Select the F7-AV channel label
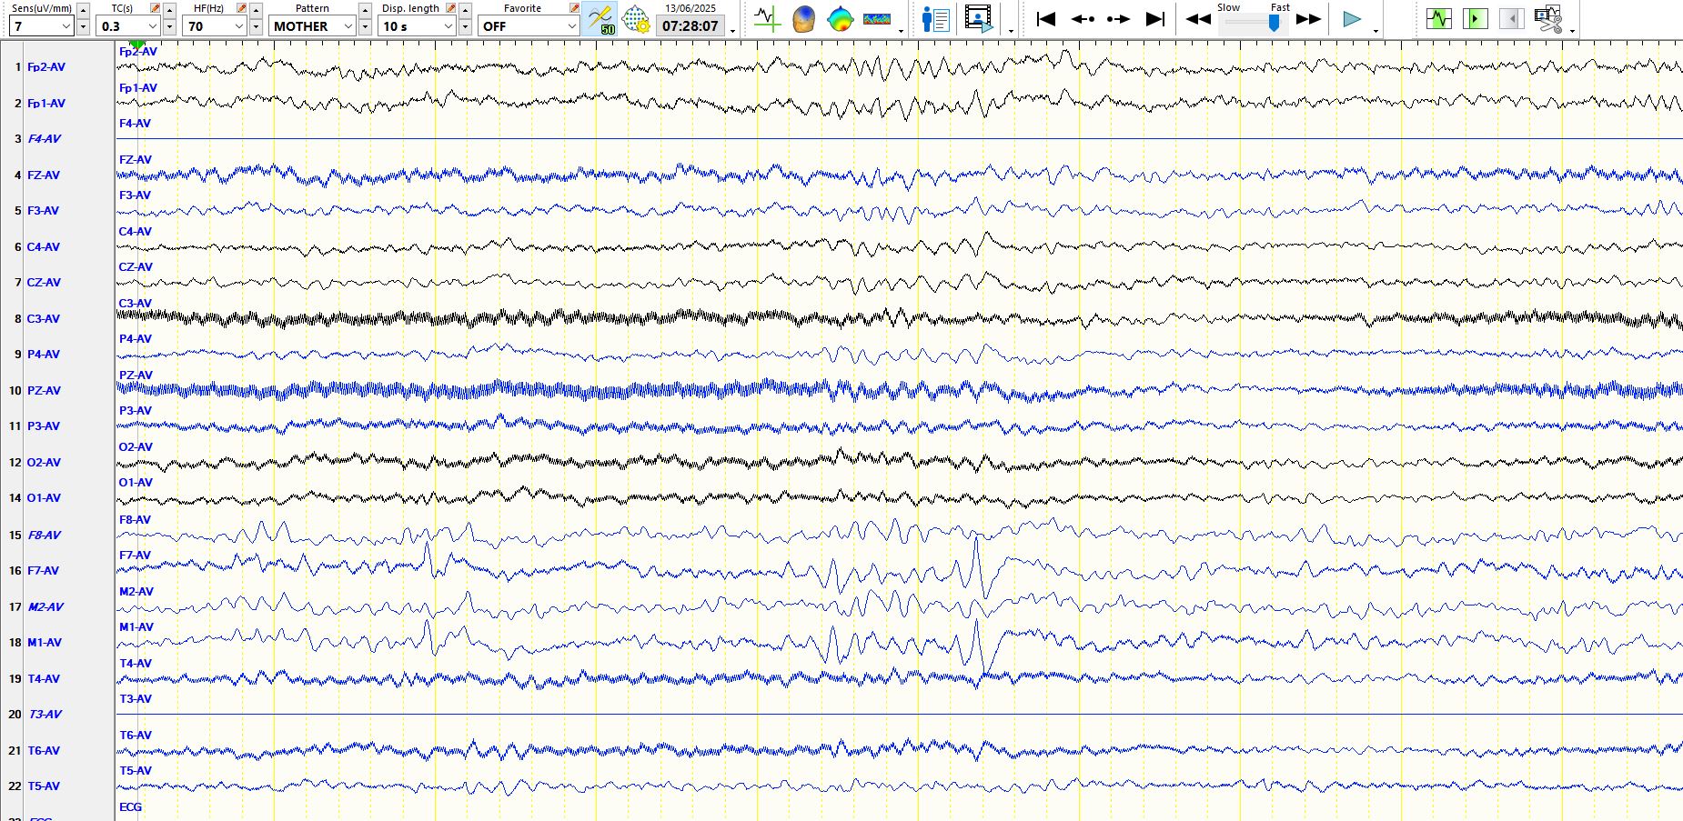1683x821 pixels. [x=43, y=571]
